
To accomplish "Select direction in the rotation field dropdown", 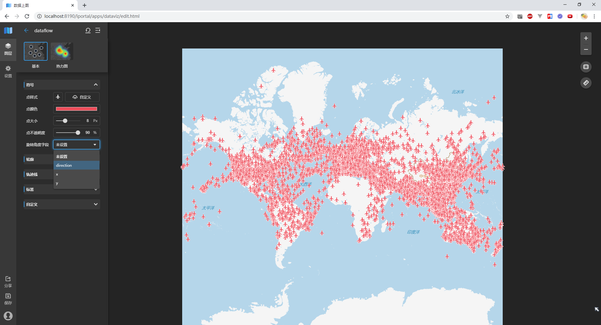I will [76, 165].
